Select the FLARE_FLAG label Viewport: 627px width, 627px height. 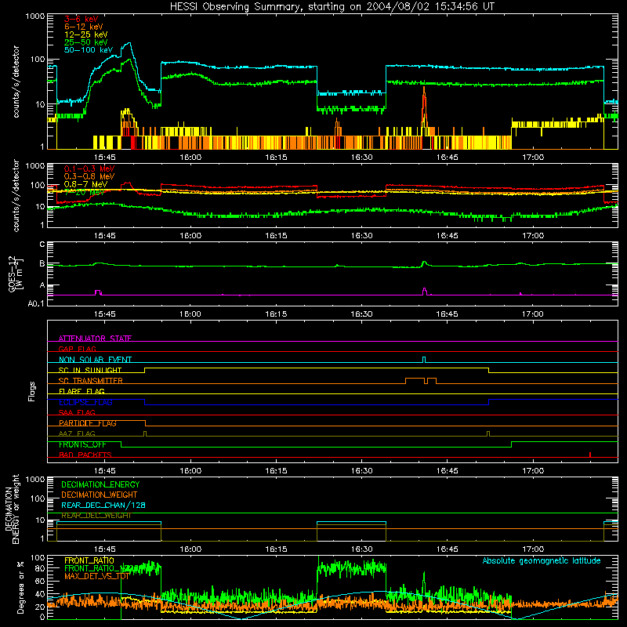[x=82, y=391]
